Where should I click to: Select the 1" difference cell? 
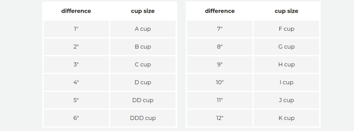click(76, 29)
